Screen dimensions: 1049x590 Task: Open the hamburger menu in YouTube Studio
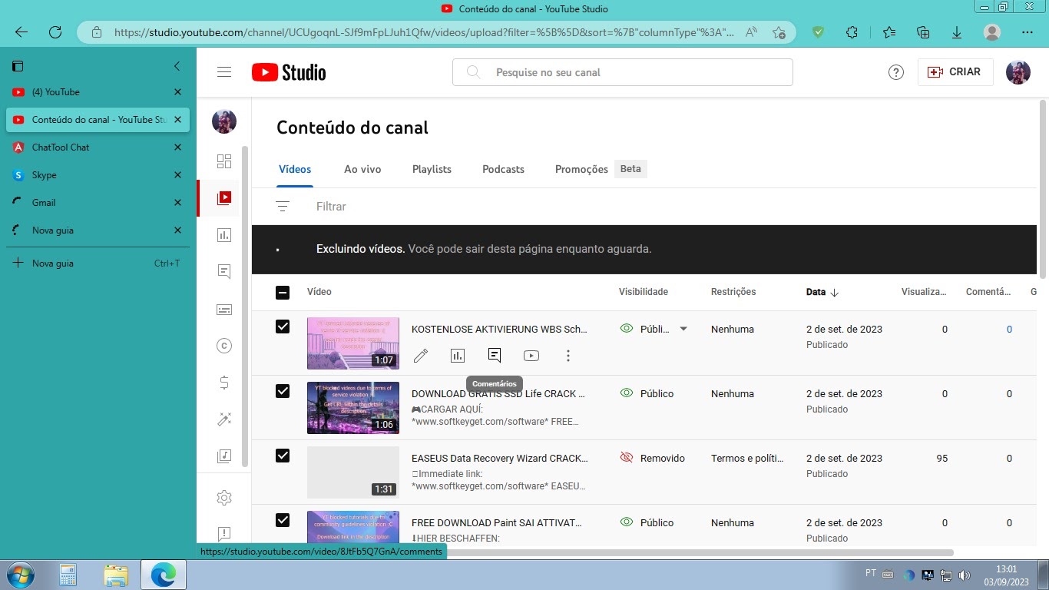(224, 72)
